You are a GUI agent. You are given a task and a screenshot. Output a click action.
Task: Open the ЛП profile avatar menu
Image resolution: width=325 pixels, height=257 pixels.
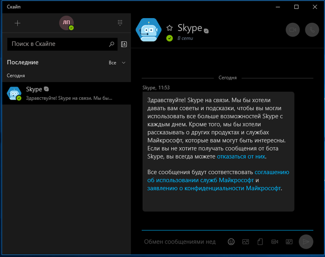click(66, 23)
